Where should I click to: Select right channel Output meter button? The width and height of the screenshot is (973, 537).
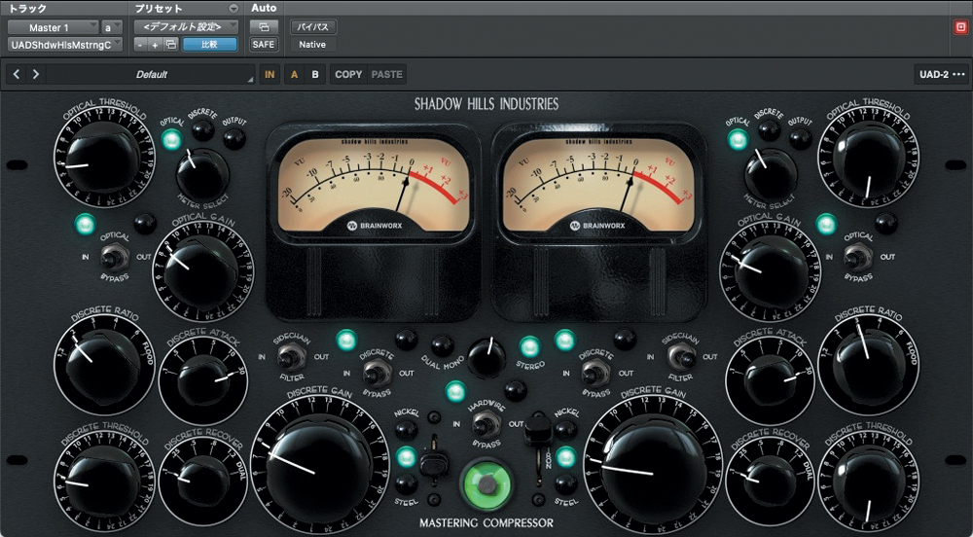coord(801,138)
